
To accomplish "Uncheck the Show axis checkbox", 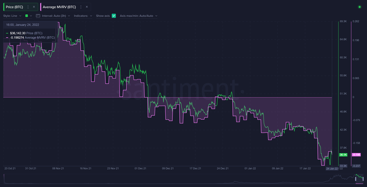I will tap(114, 16).
